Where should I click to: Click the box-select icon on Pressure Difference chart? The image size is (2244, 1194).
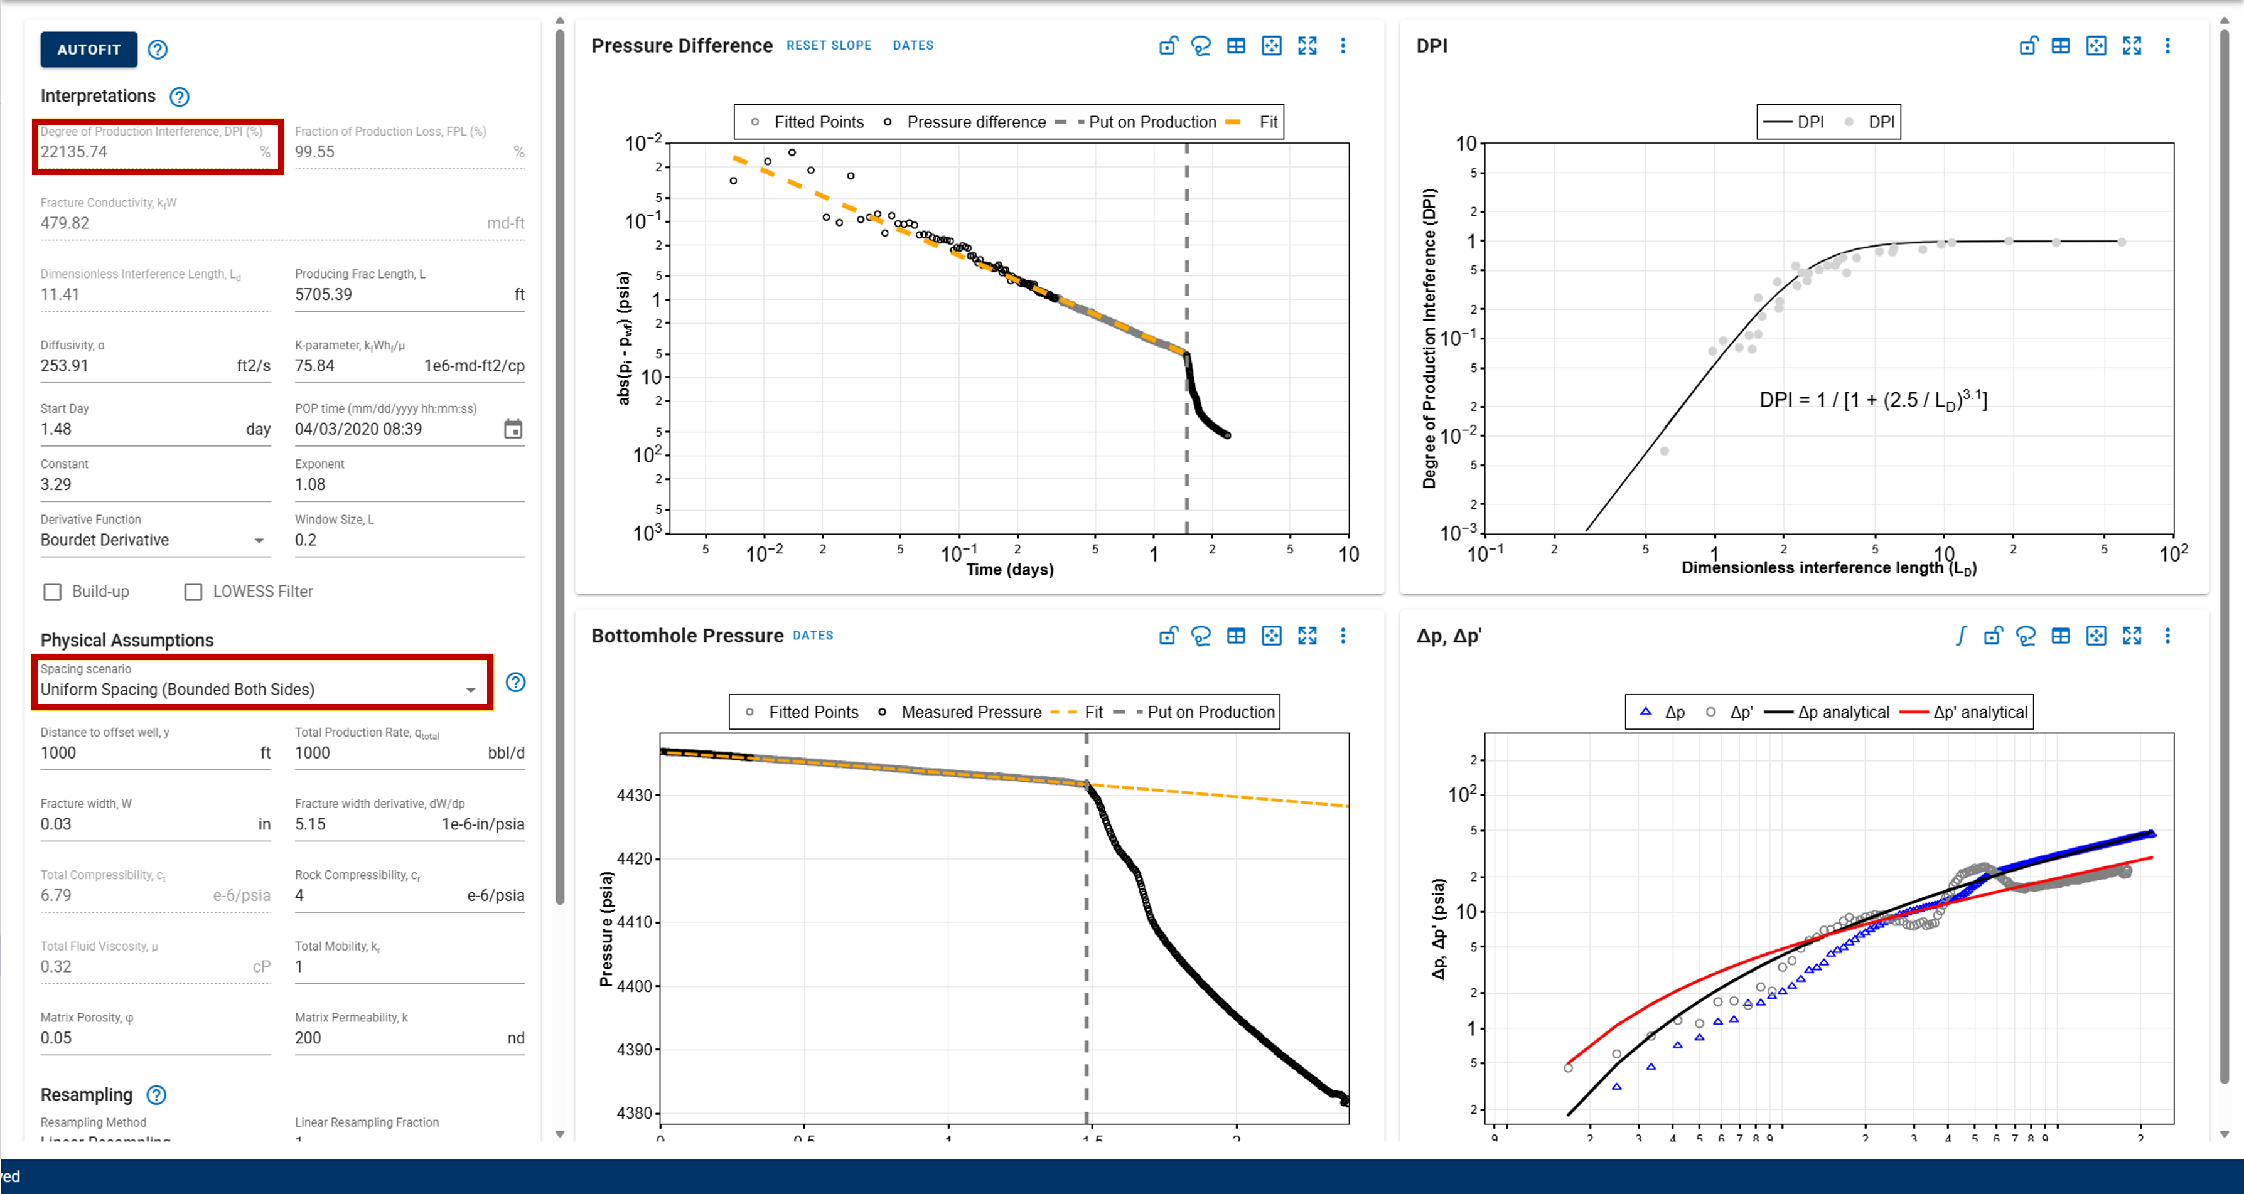coord(1272,45)
